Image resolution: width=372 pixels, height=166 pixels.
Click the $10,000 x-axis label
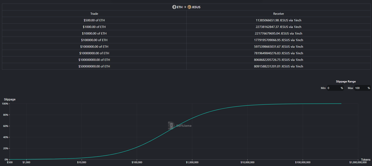[81, 162]
